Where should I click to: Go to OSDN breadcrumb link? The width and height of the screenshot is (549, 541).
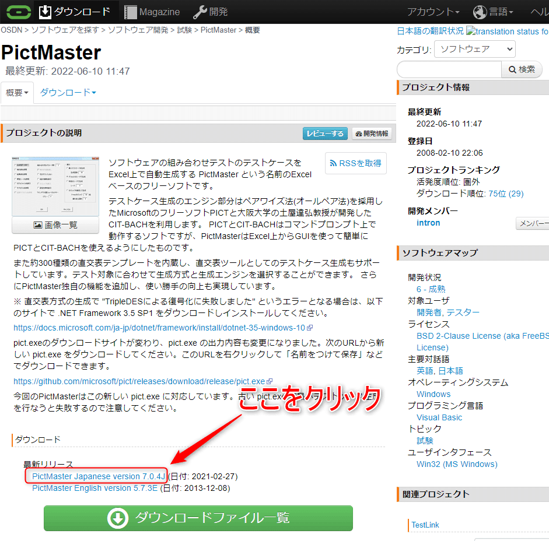pos(12,30)
